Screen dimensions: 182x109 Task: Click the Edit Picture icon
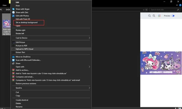pos(13,42)
